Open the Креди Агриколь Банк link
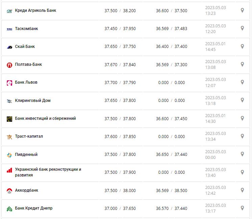Image resolution: width=252 pixels, height=219 pixels. coord(35,10)
